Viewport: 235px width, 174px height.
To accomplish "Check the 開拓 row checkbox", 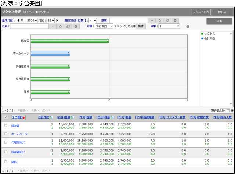I will 6,162.
